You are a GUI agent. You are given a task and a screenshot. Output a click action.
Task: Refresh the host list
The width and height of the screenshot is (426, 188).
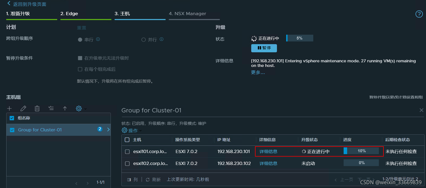153,180
